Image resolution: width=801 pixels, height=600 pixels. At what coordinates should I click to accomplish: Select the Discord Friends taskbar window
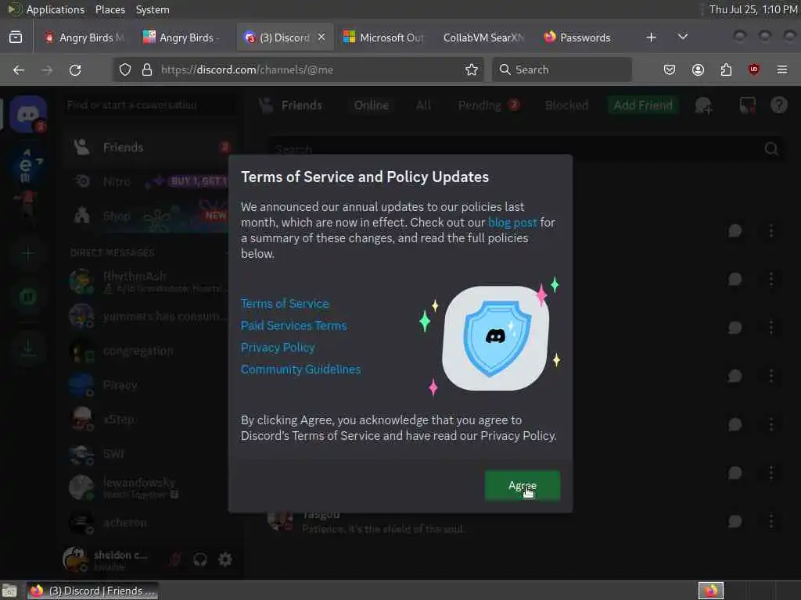tap(93, 591)
